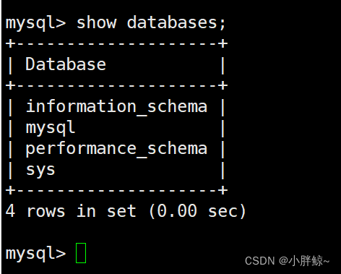This screenshot has height=274, width=341.
Task: Click the top mysql> prompt
Action: pos(35,24)
